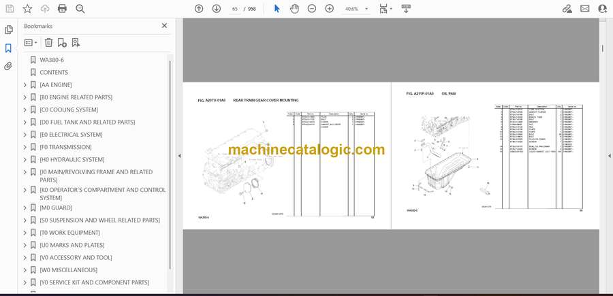The width and height of the screenshot is (613, 296).
Task: Jump to [M0 GUARD] bookmark text
Action: (56, 208)
